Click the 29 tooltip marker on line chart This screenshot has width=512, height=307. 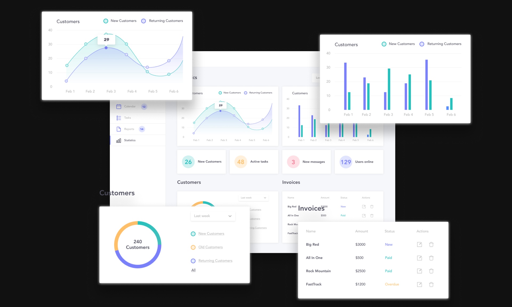(x=106, y=39)
